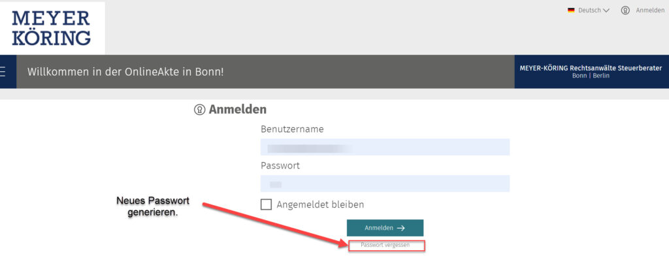Click the Passwort field label
This screenshot has height=256, width=669.
point(280,165)
